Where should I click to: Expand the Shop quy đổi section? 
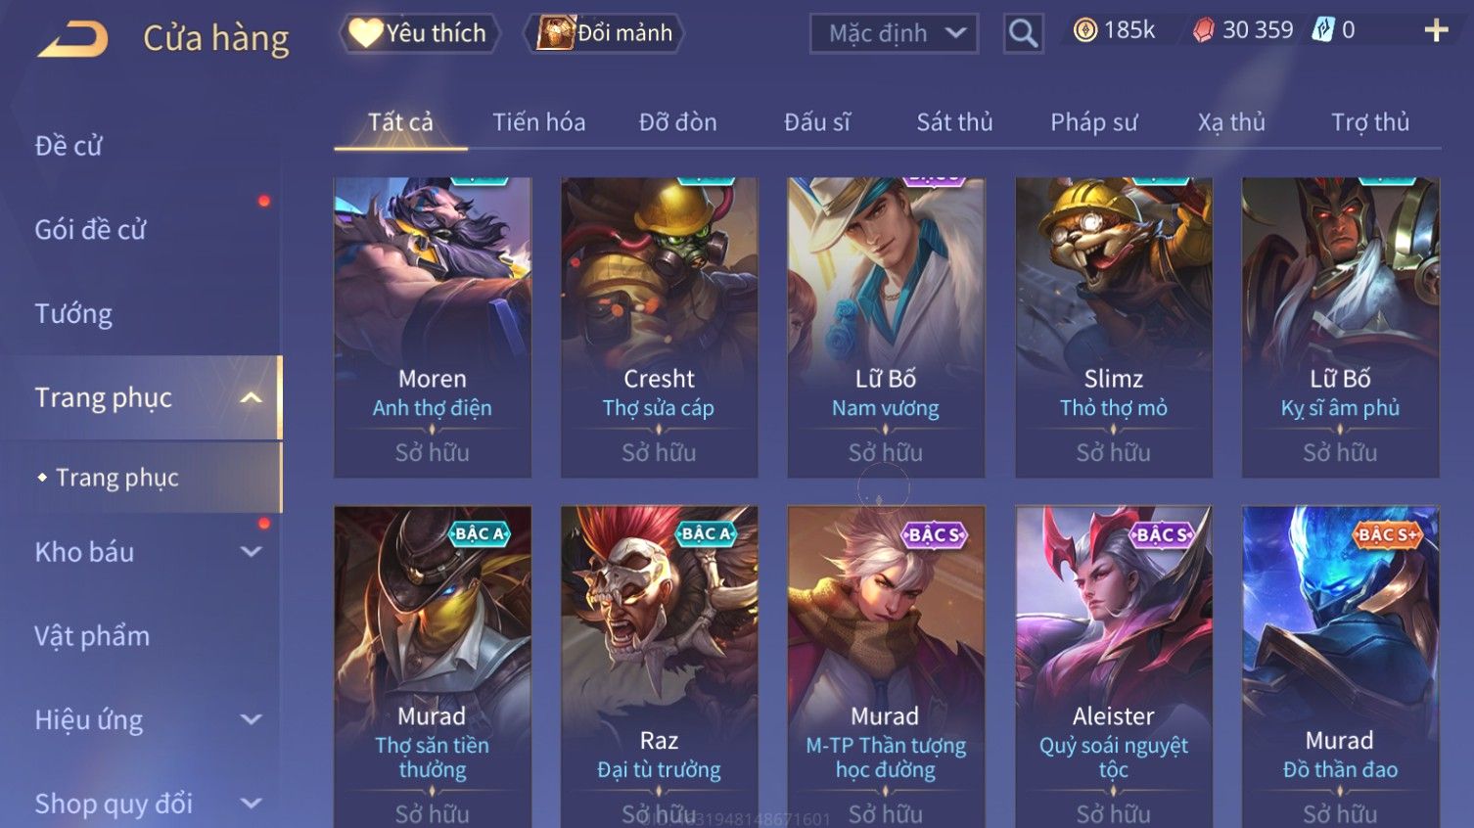(x=251, y=804)
